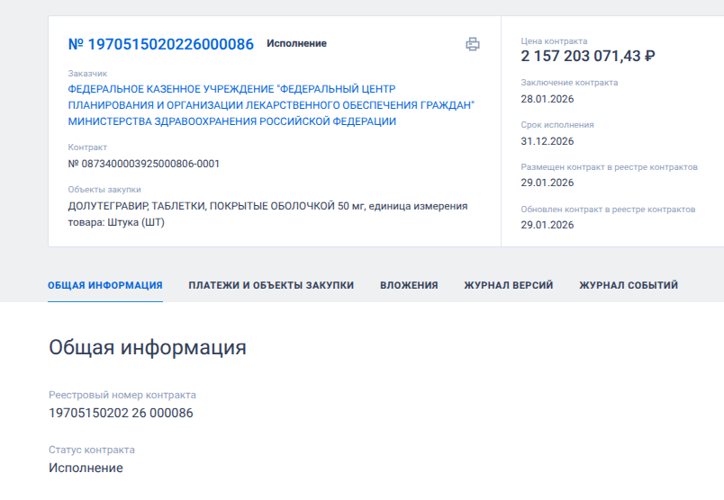
Task: Click the printer icon in the contract card
Action: pyautogui.click(x=472, y=44)
